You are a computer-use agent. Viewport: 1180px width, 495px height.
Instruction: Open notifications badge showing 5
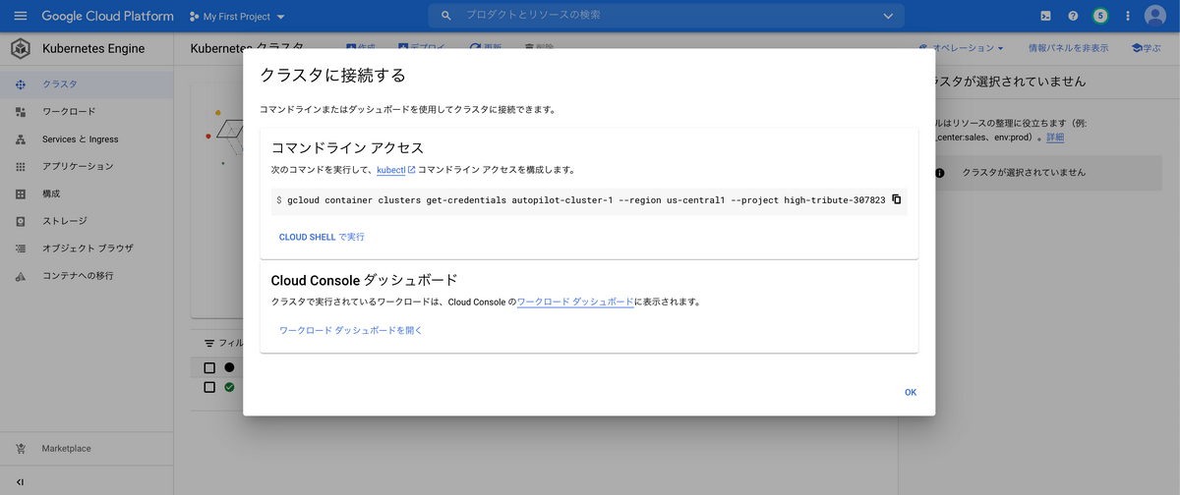tap(1100, 17)
